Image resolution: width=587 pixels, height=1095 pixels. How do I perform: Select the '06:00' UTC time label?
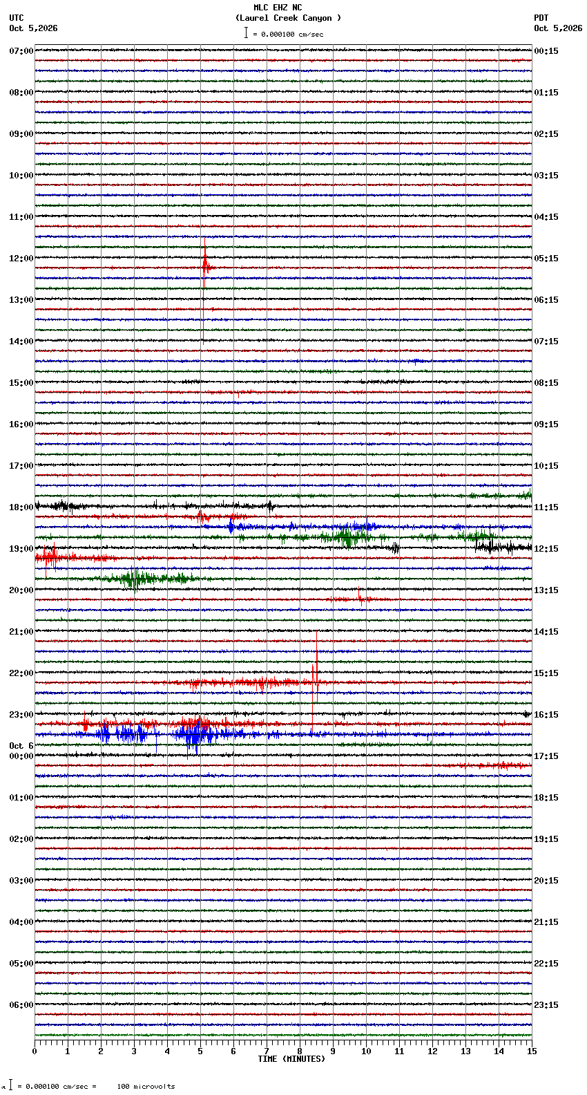click(21, 1005)
